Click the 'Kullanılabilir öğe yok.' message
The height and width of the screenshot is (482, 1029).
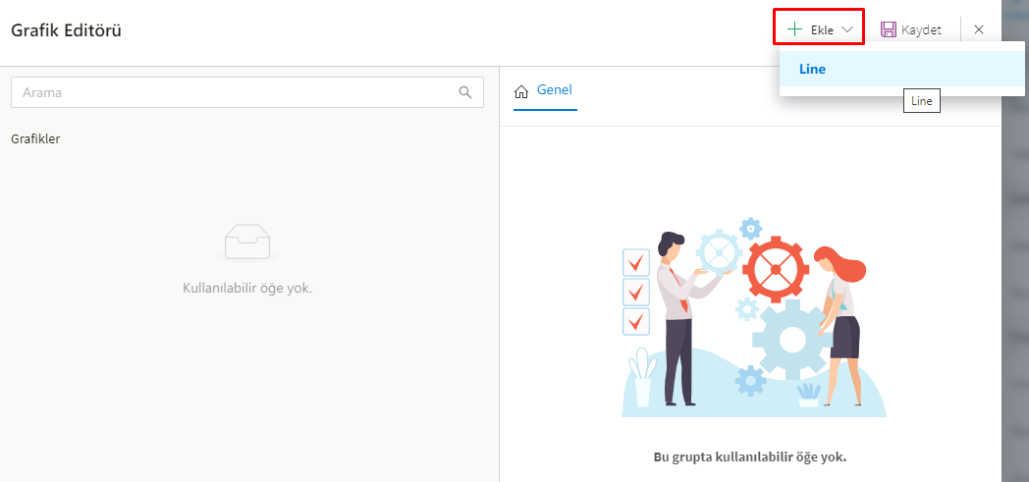point(247,288)
